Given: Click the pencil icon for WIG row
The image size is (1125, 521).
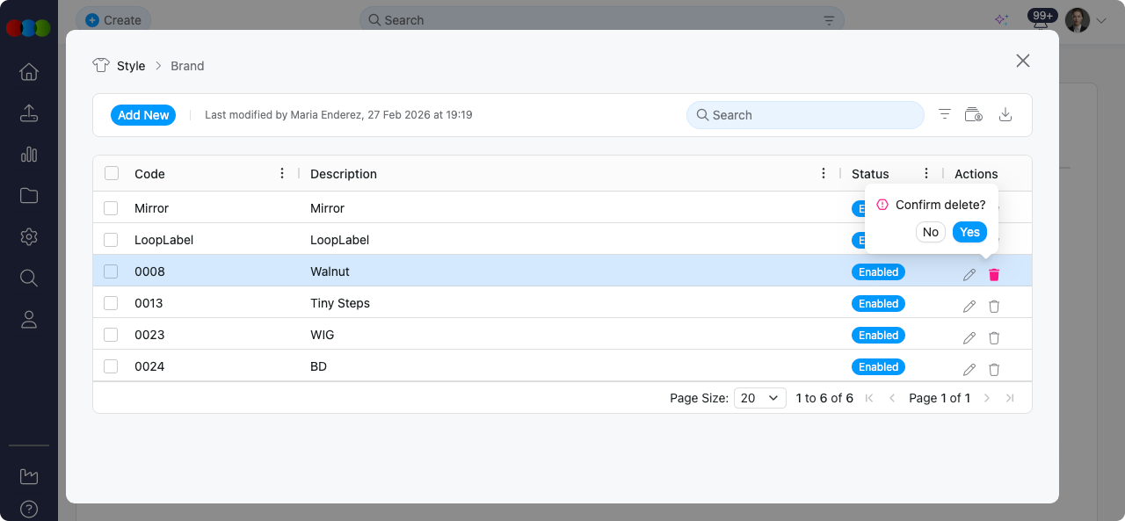Looking at the screenshot, I should point(969,338).
